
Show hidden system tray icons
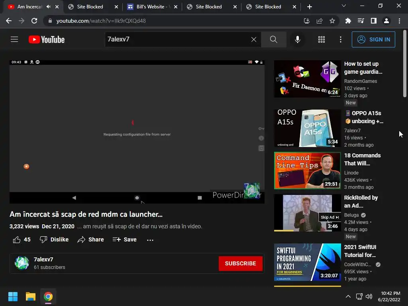tap(348, 296)
